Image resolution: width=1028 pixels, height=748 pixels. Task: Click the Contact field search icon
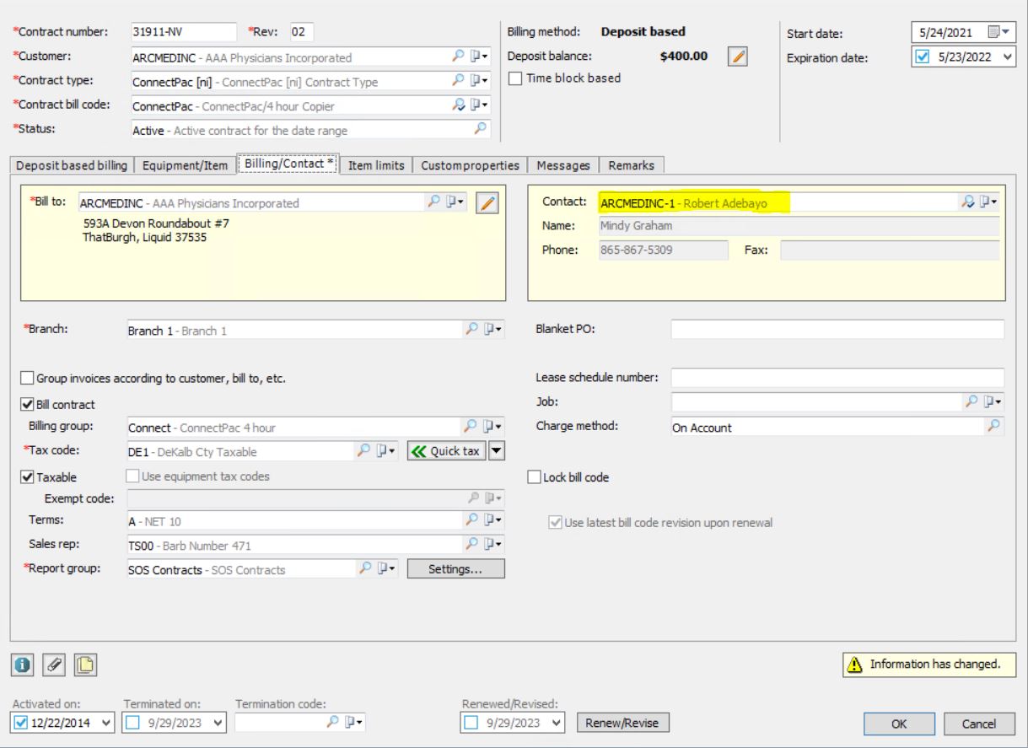[x=968, y=202]
